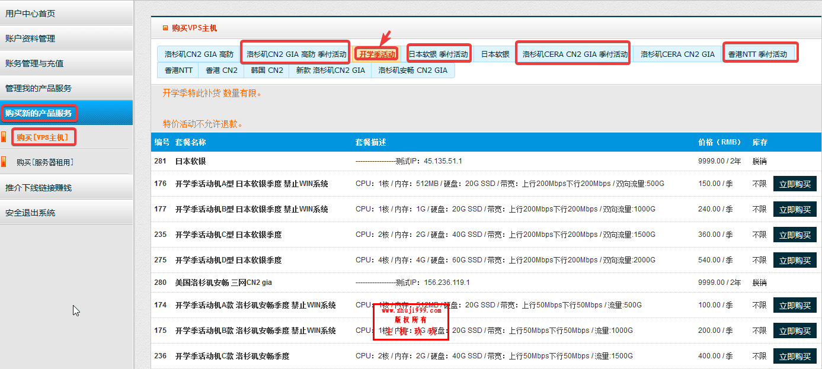This screenshot has width=822, height=369.
Task: Click 立即购买 for package 236
Action: (x=795, y=356)
